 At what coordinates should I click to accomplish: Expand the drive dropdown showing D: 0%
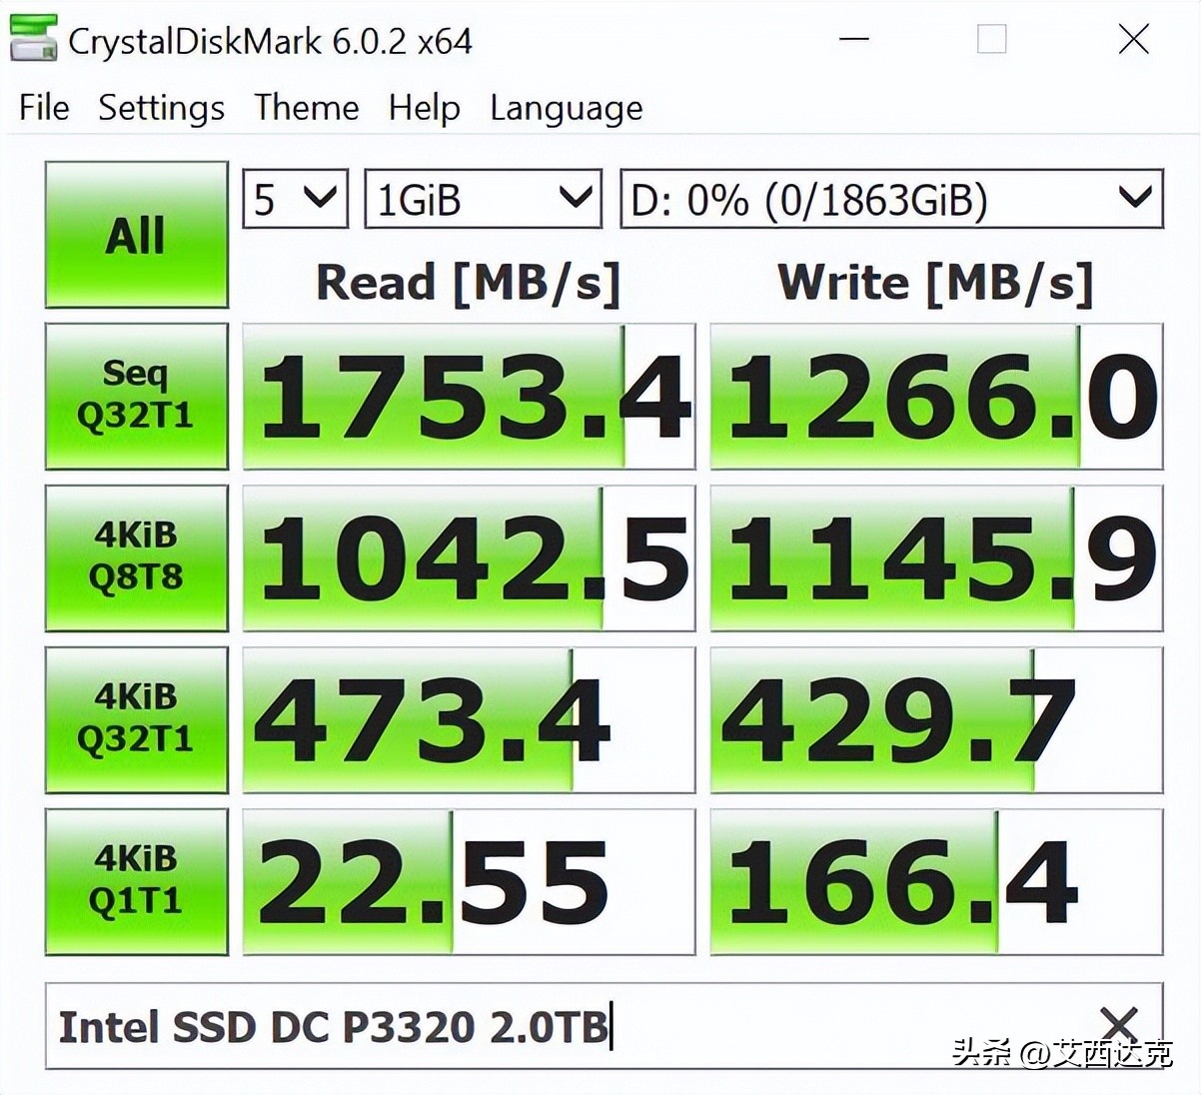click(891, 199)
